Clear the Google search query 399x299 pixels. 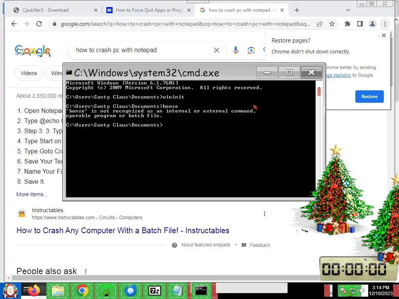tap(217, 50)
